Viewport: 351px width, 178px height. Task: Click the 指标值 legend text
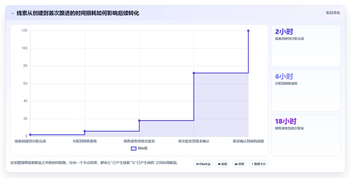point(142,148)
